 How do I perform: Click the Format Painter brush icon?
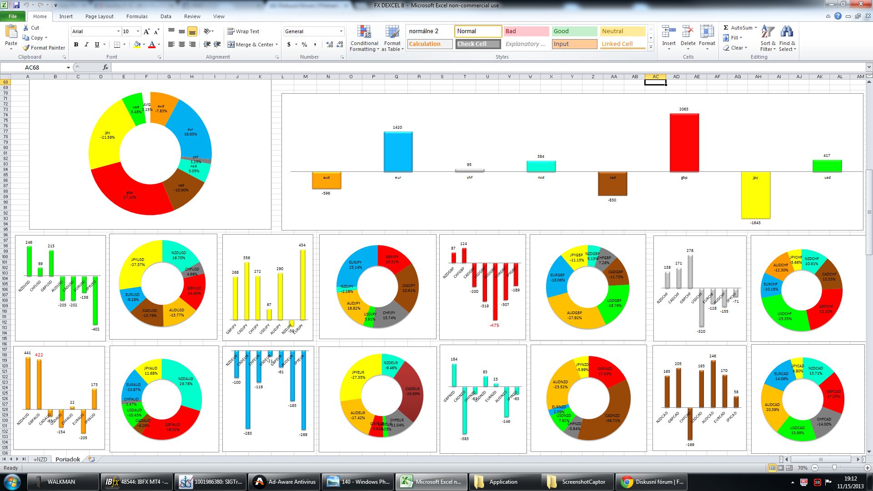pyautogui.click(x=26, y=48)
